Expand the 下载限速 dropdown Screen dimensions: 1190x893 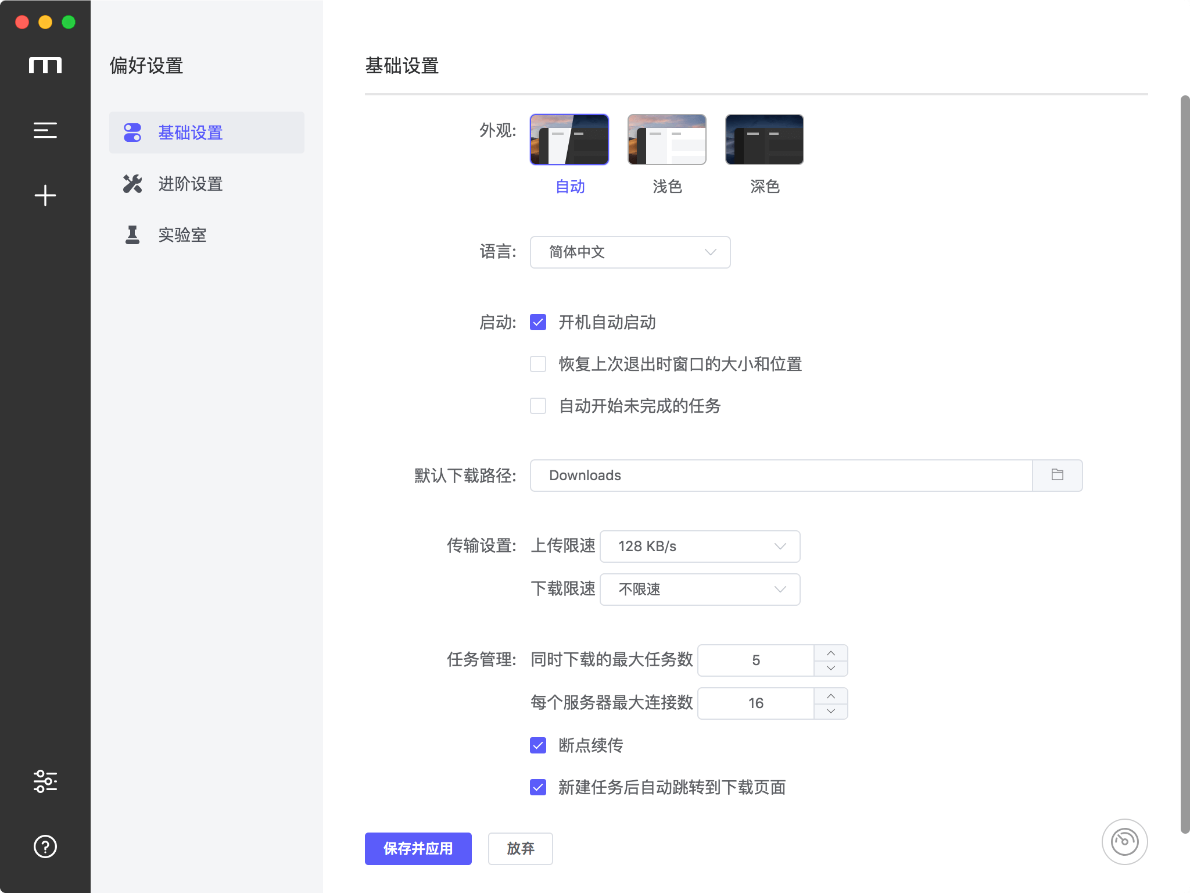pos(702,589)
